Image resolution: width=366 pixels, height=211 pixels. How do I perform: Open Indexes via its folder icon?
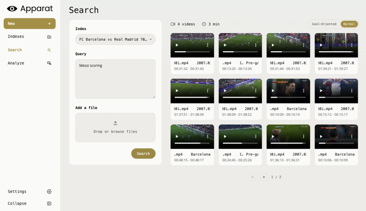[x=49, y=37]
